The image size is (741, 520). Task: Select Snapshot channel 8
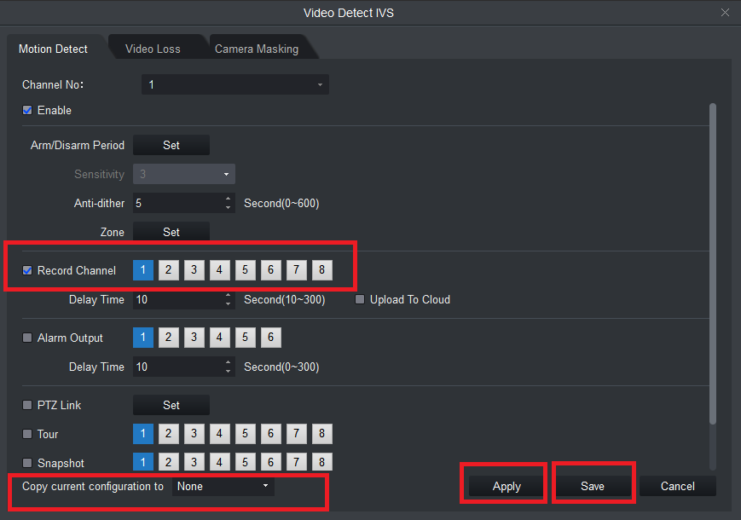pyautogui.click(x=321, y=462)
